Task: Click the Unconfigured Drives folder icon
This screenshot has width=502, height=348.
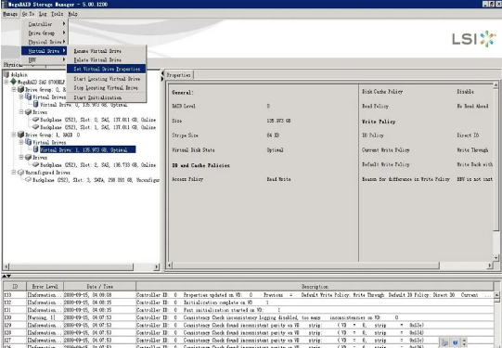Action: [20, 173]
